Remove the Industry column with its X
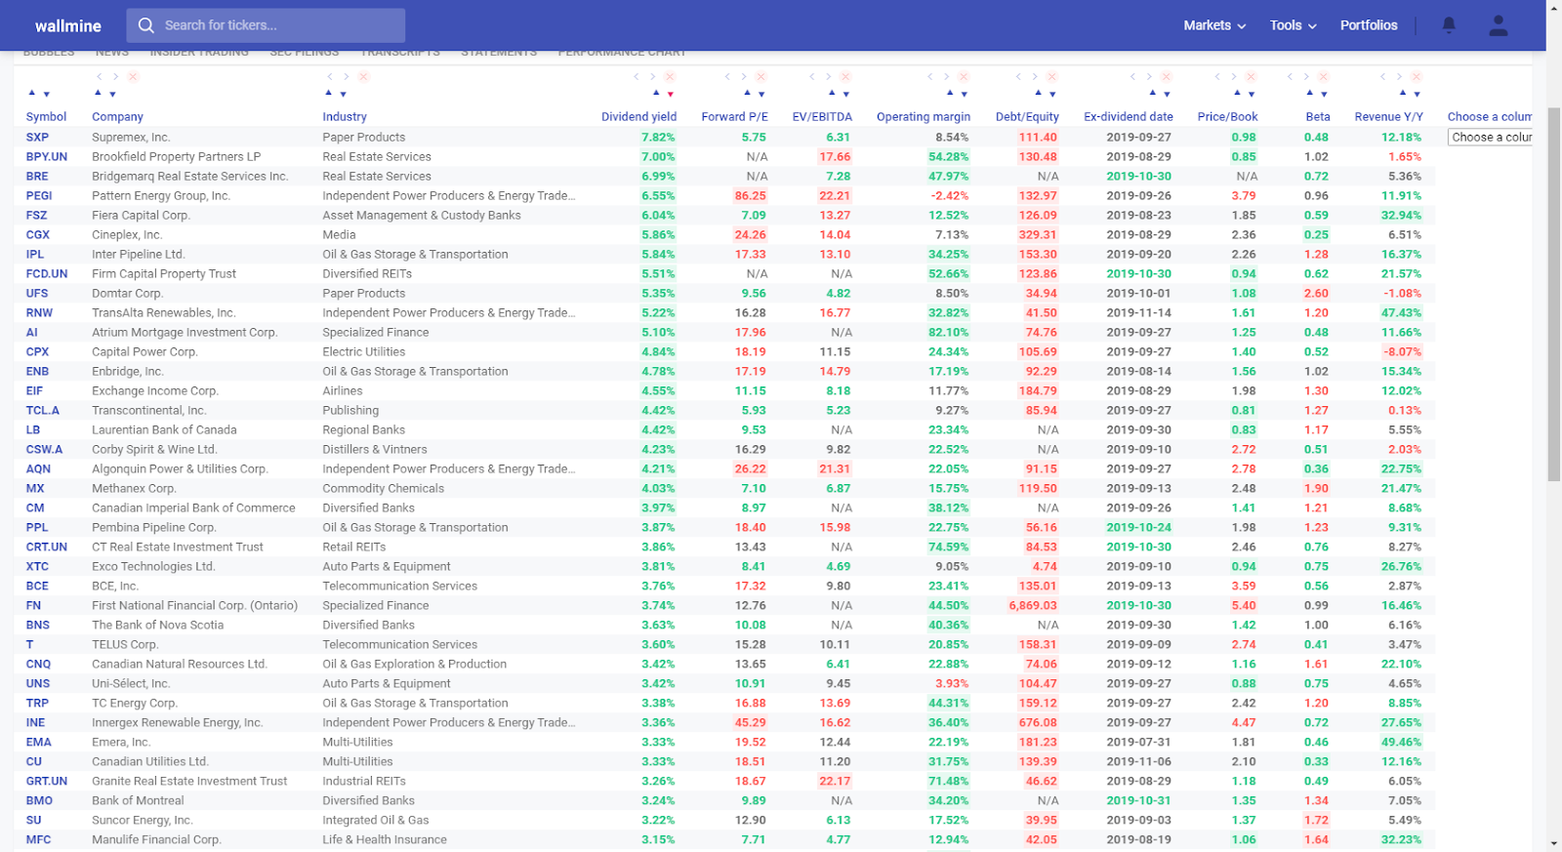This screenshot has height=852, width=1562. click(363, 76)
